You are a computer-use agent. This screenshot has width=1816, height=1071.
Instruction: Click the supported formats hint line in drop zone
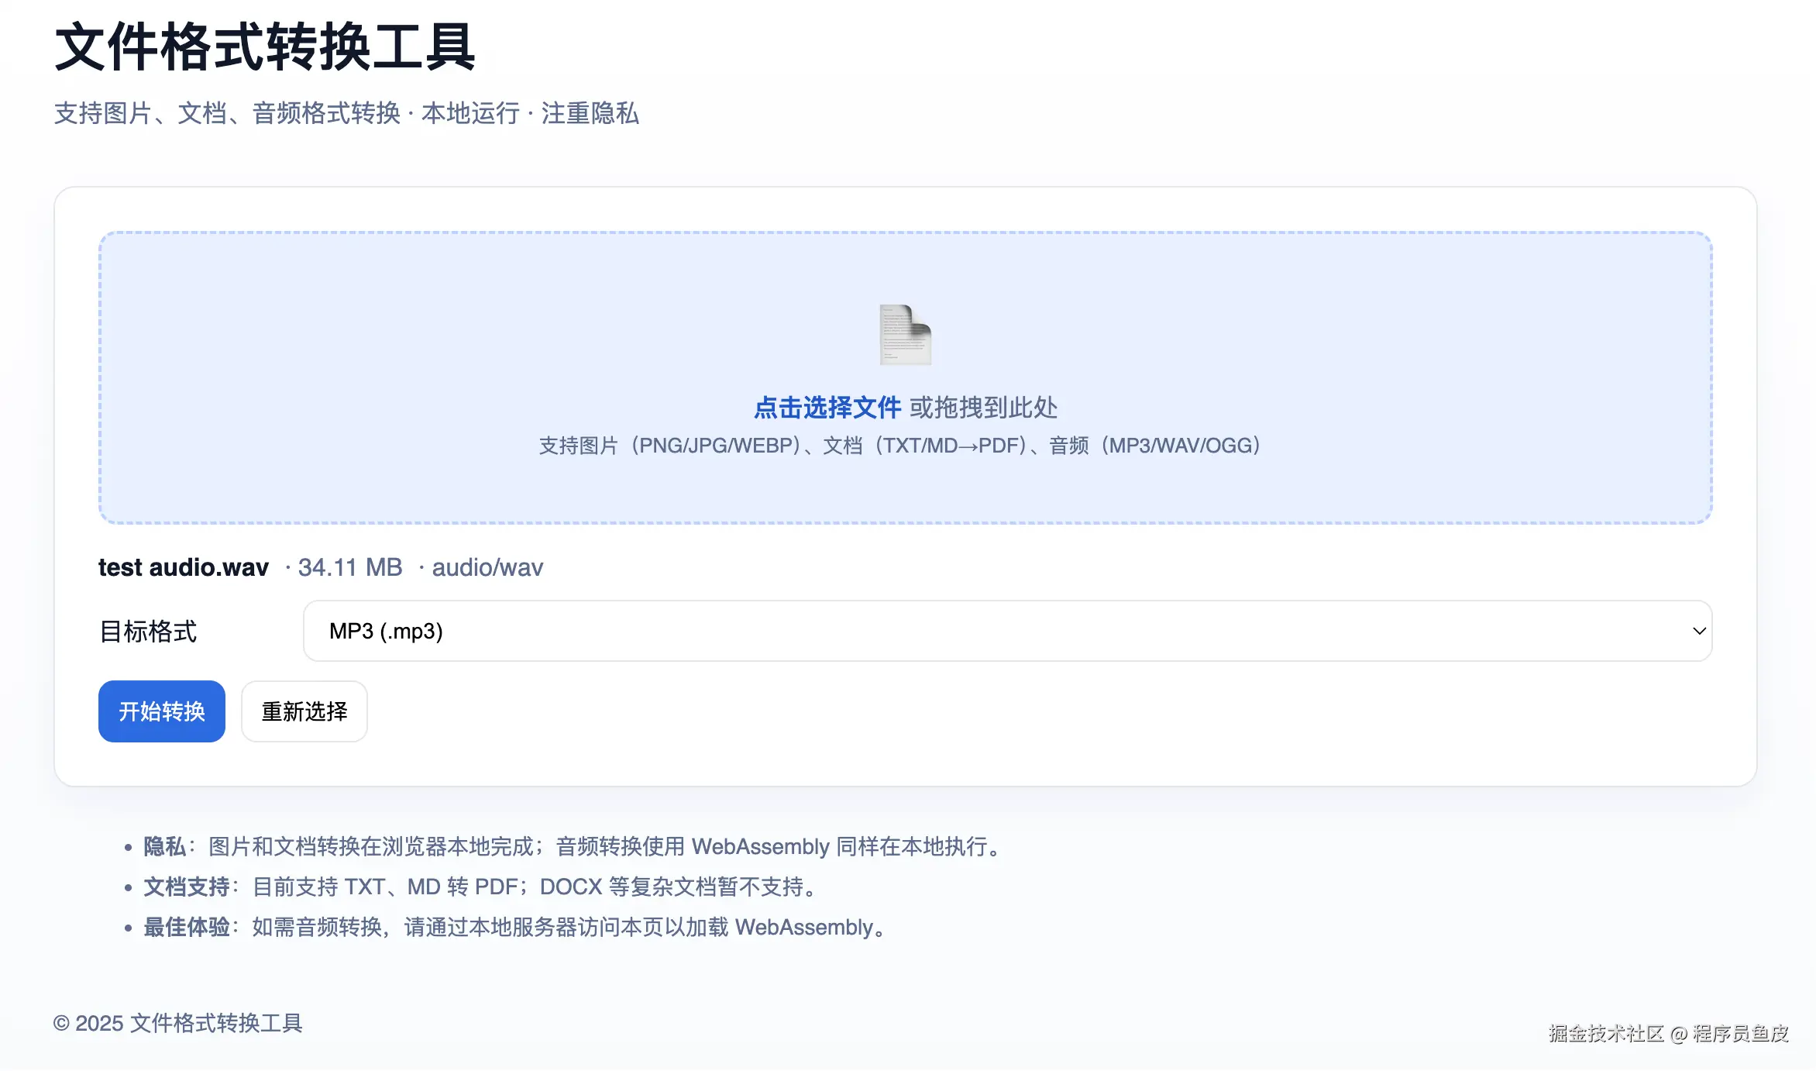(900, 446)
